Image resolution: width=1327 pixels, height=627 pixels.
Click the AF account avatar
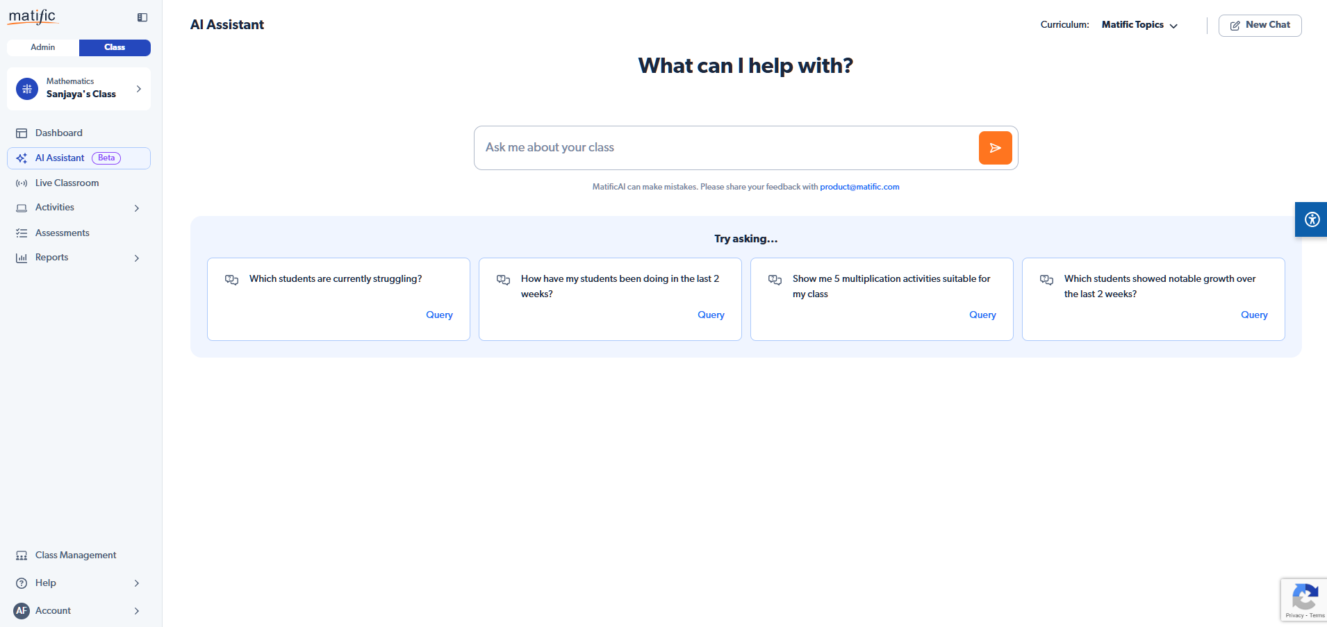pos(22,610)
